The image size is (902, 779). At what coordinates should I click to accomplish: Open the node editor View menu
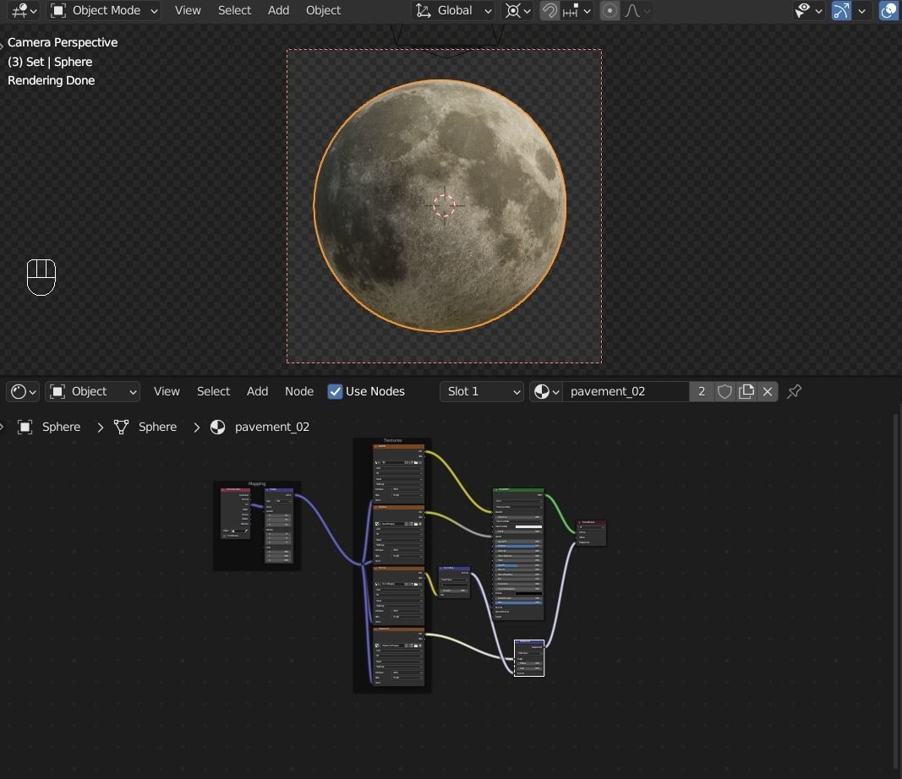[x=167, y=391]
